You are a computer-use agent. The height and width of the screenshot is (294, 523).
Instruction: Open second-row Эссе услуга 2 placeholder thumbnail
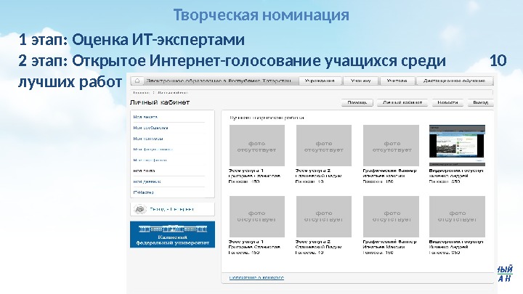[324, 216]
